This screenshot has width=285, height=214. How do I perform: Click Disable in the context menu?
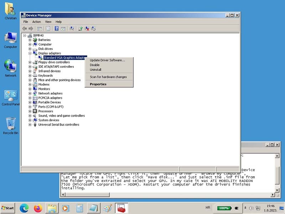(95, 65)
